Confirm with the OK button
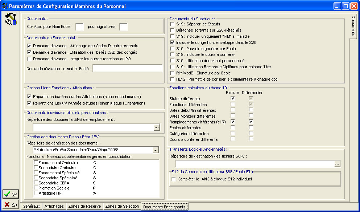Viewport: 360px width, 212px height. click(x=11, y=194)
